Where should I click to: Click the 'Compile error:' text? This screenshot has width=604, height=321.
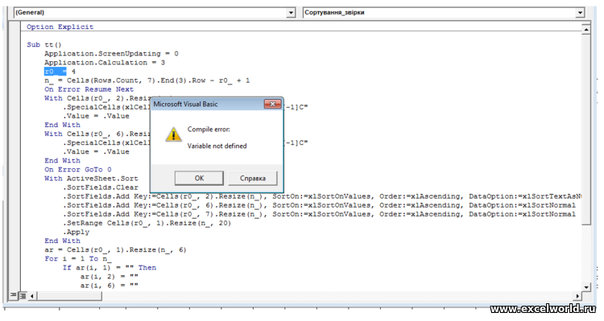[209, 130]
